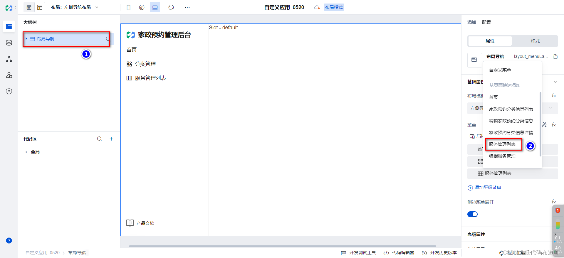The height and width of the screenshot is (258, 564).
Task: Open the workflow sidebar icon
Action: pyautogui.click(x=9, y=59)
